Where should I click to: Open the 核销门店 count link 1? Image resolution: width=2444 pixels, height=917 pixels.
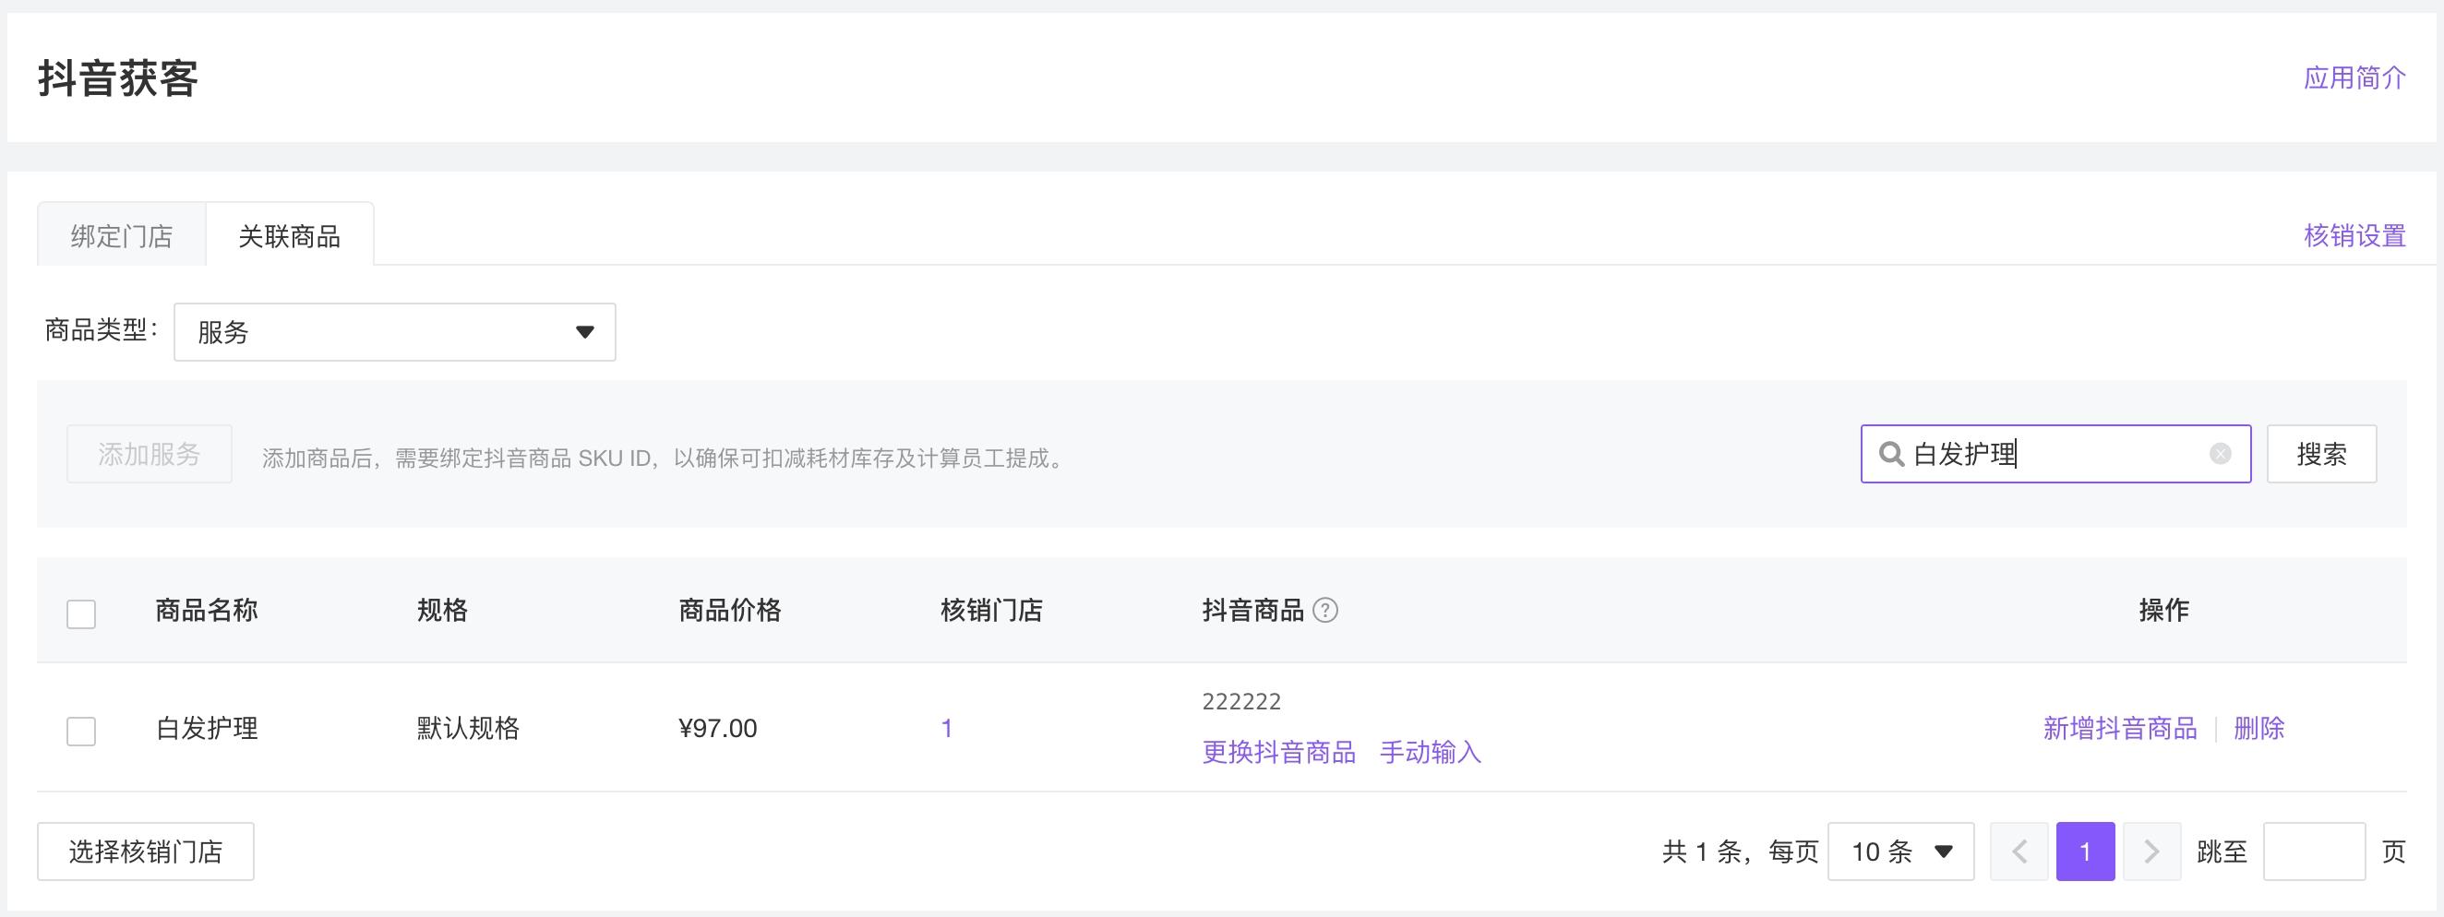946,728
